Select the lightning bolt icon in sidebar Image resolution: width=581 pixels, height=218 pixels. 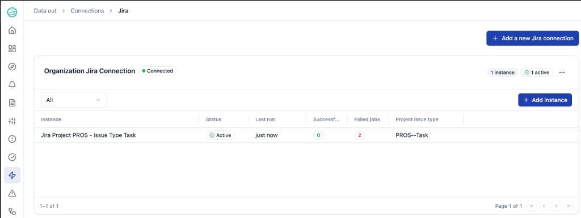(12, 175)
